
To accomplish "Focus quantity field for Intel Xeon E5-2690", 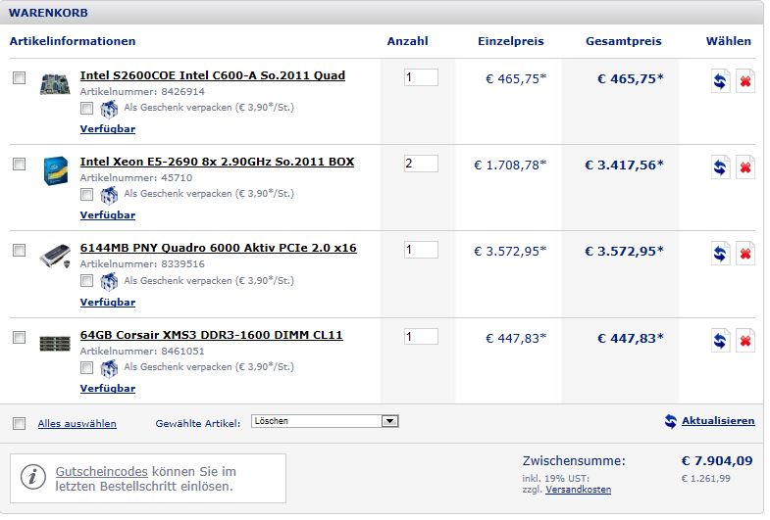I will (x=421, y=164).
